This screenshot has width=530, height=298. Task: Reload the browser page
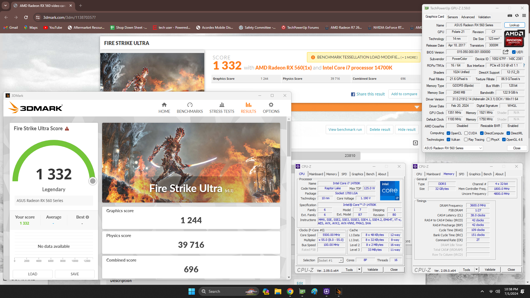[x=26, y=17]
